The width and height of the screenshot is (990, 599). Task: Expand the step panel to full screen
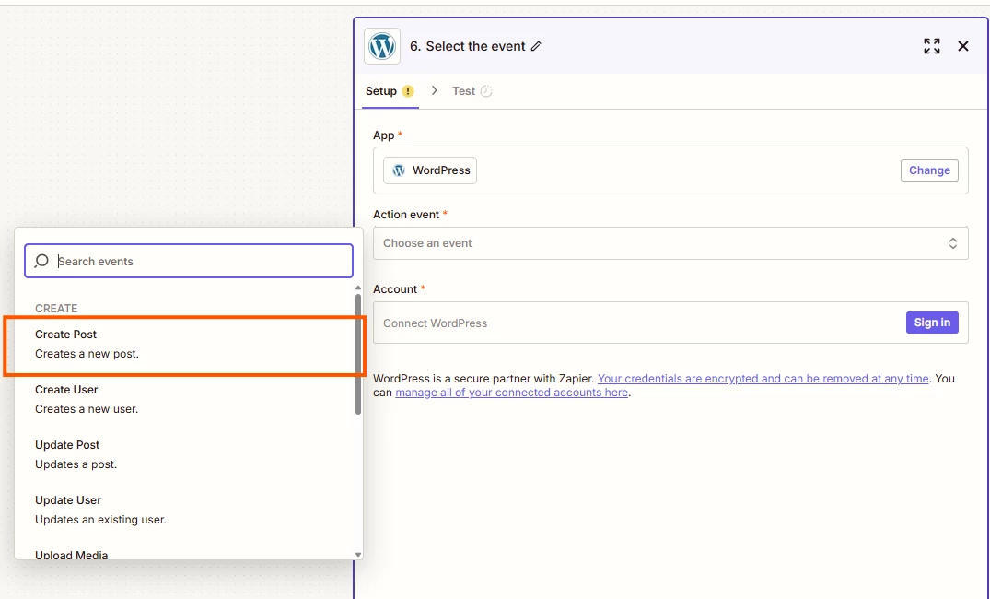tap(932, 46)
